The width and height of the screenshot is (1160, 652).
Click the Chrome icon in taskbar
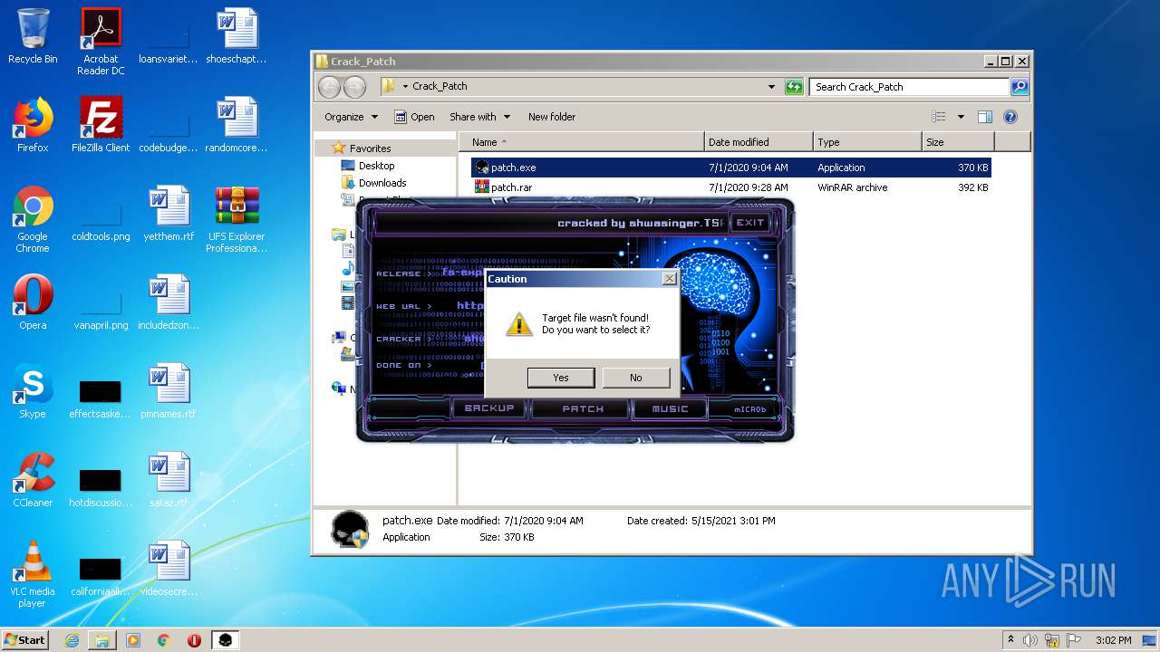tap(164, 640)
